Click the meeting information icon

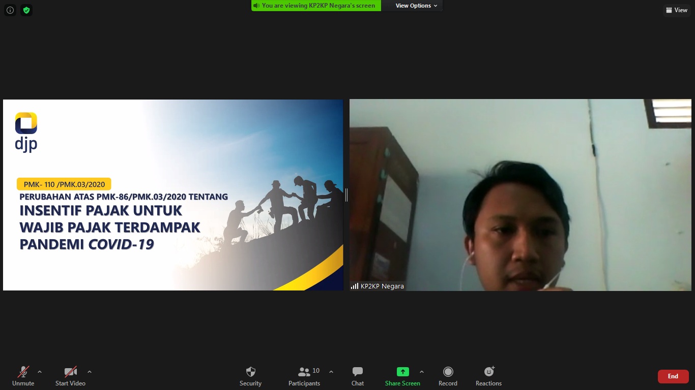(x=10, y=10)
